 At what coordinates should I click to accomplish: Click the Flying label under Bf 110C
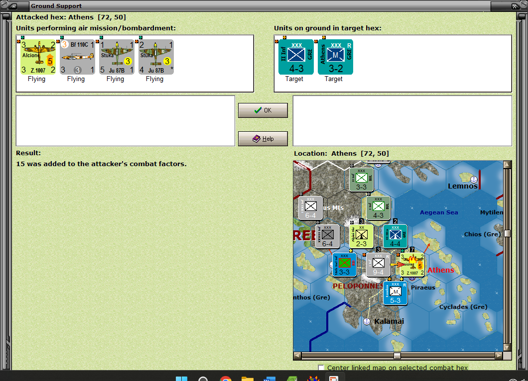click(76, 79)
